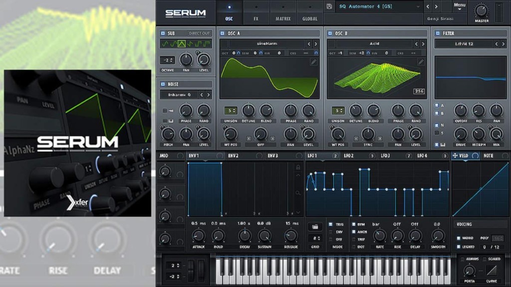Open the preset name dropdown
The height and width of the screenshot is (287, 511).
pos(379,6)
